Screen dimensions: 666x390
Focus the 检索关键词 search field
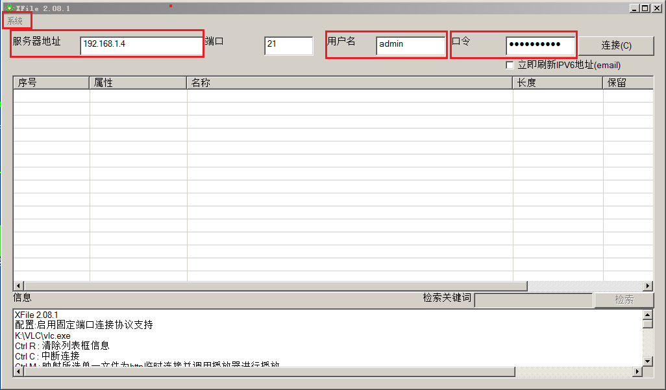[533, 300]
